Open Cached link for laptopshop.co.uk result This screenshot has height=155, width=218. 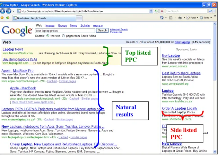coord(63,137)
